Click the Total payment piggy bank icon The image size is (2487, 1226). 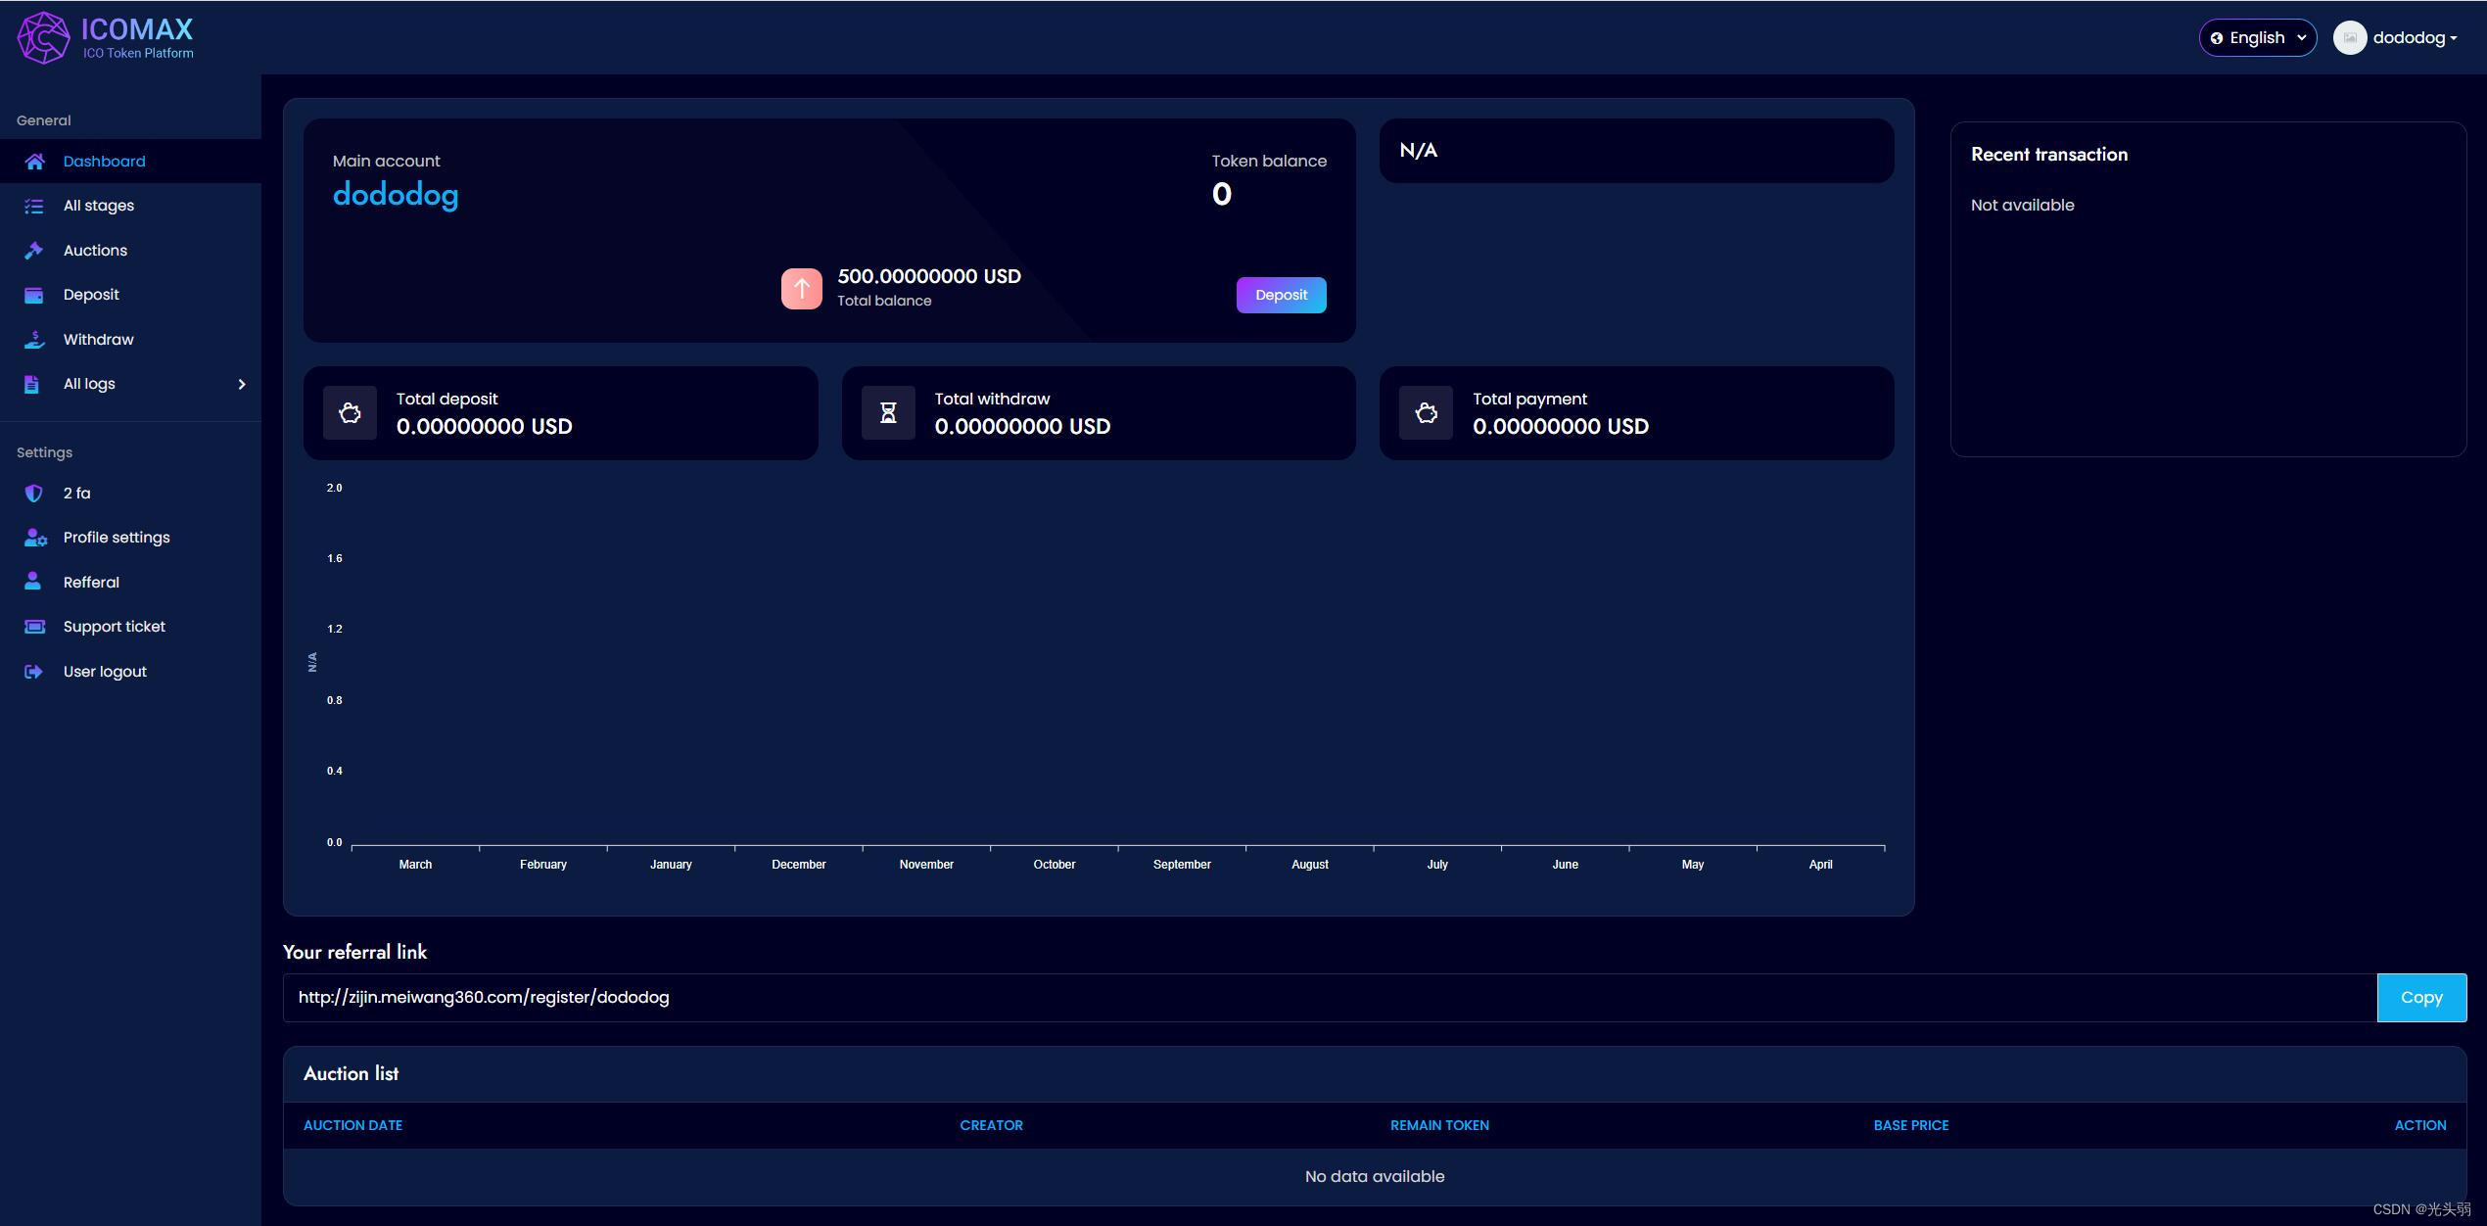1426,413
